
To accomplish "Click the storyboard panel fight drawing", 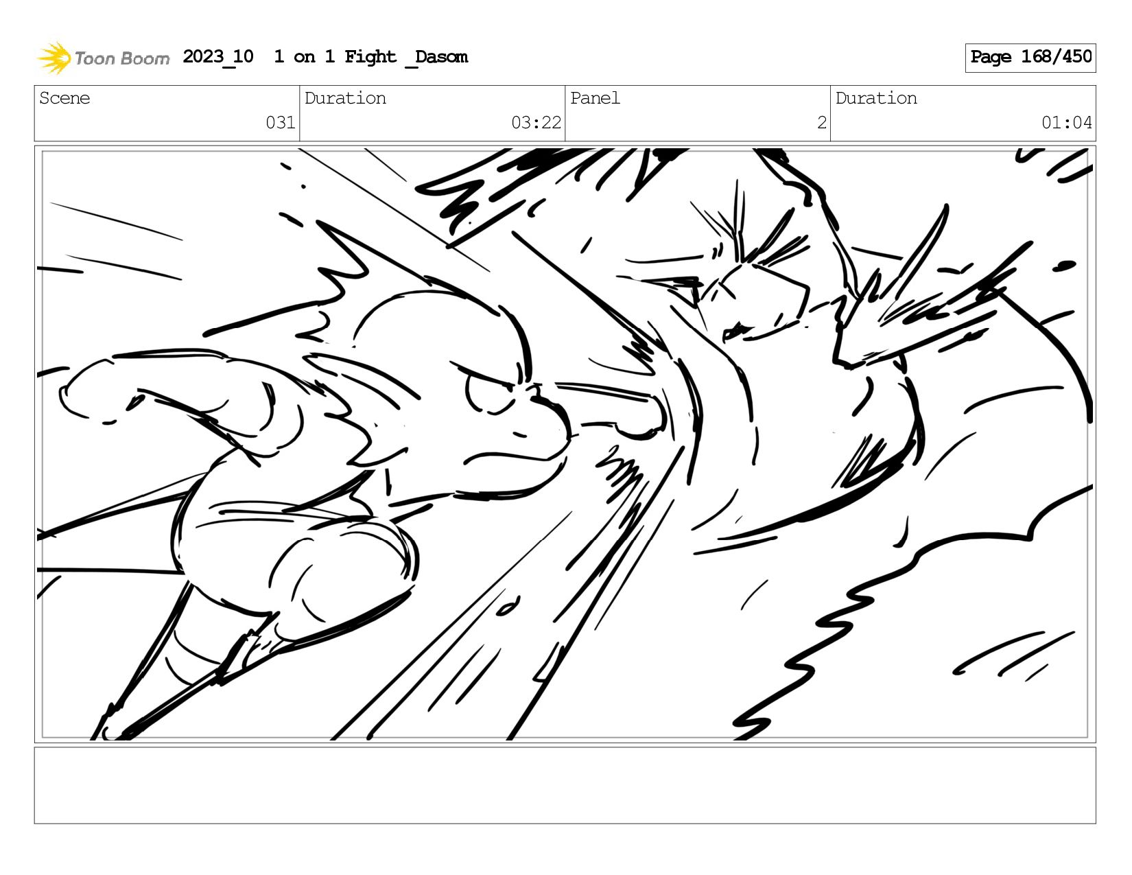I will [x=565, y=444].
